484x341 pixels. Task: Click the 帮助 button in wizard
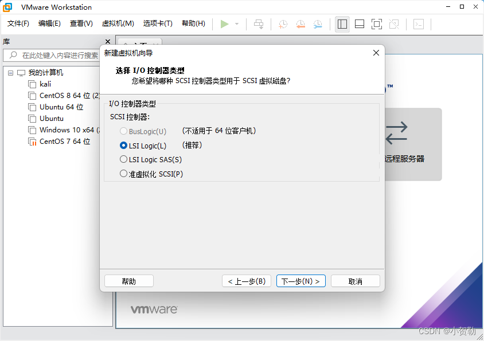129,281
